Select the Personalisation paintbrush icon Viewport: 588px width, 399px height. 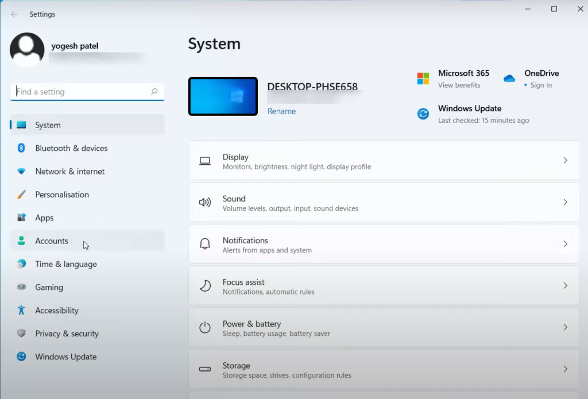pyautogui.click(x=21, y=195)
